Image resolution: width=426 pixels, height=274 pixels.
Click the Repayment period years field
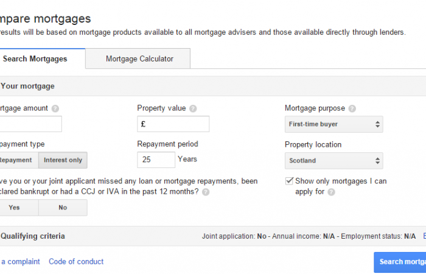click(156, 160)
